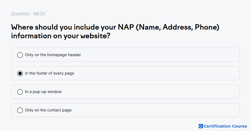The height and width of the screenshot is (131, 251).
Task: Click the filled radio for footer option
Action: [x=20, y=73]
